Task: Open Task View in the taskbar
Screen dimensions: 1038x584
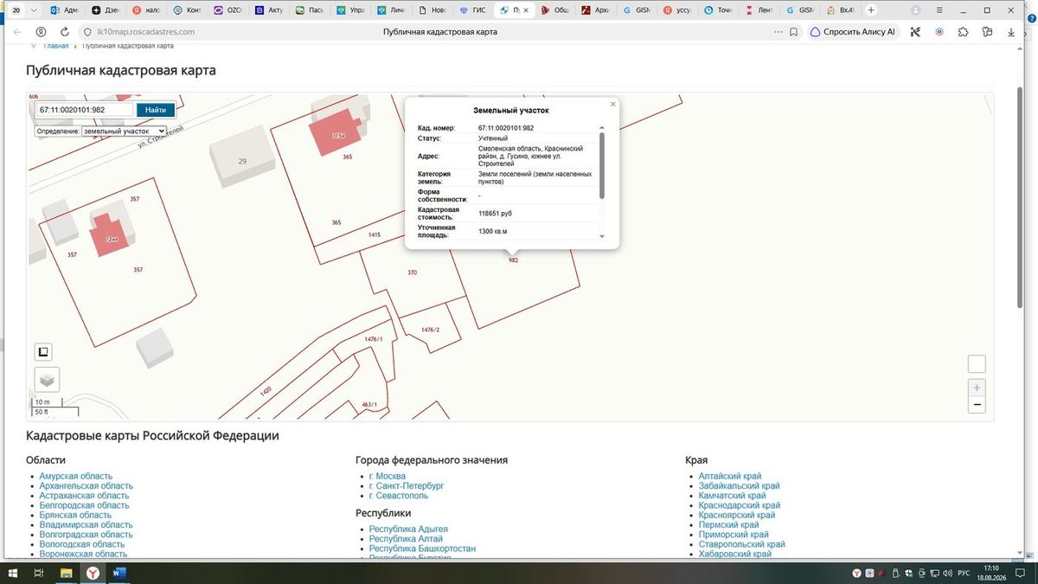Action: click(x=39, y=573)
